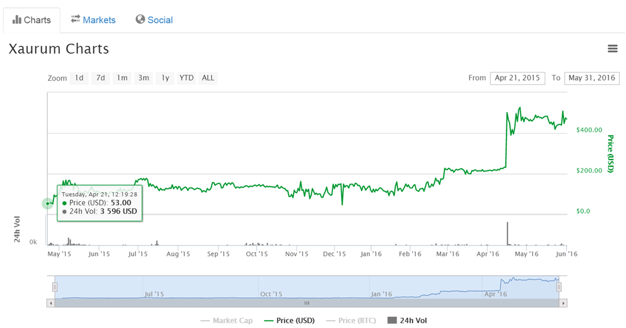Toggle Price (USD) series in legend
This screenshot has height=328, width=626.
tap(290, 321)
